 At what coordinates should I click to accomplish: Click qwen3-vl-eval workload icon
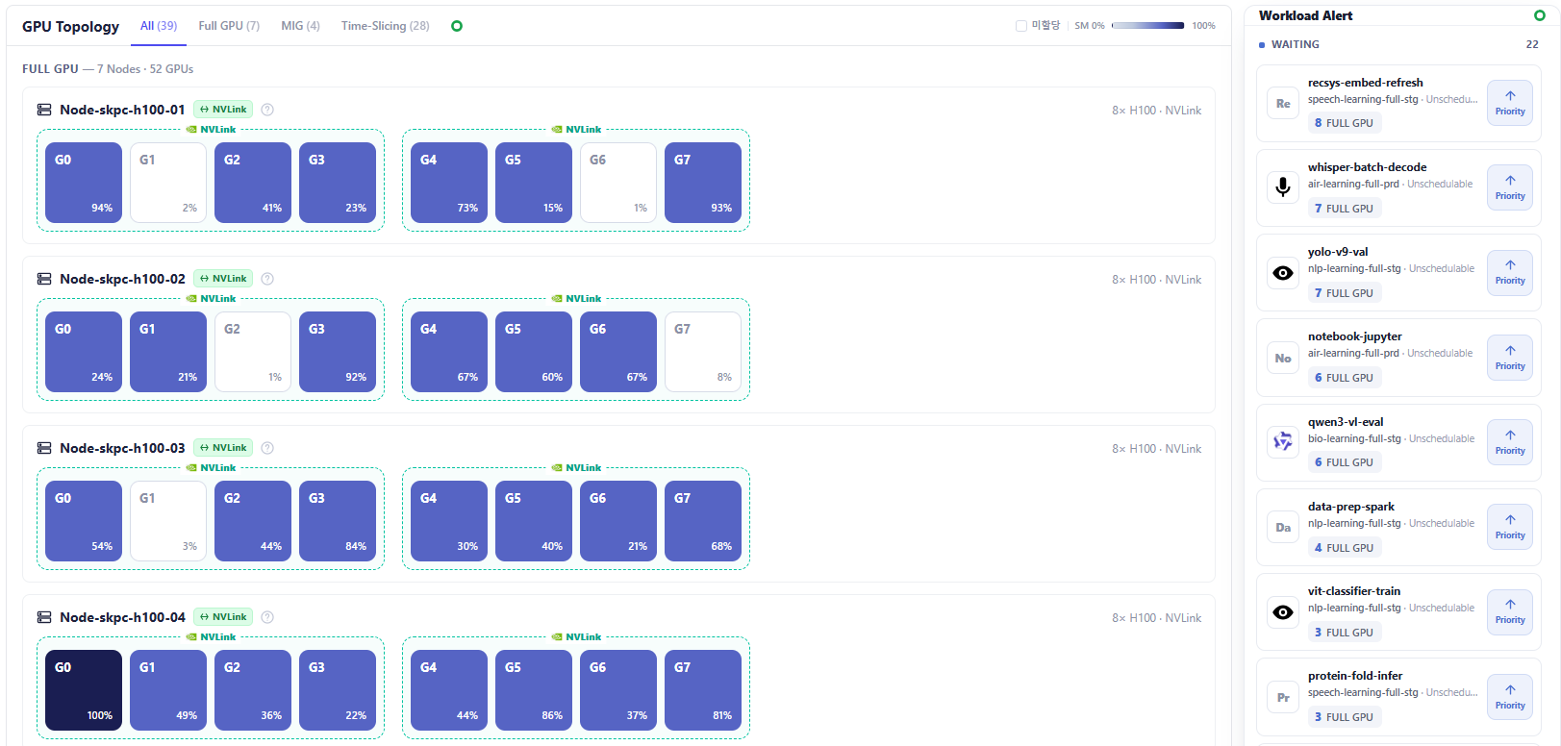pyautogui.click(x=1283, y=442)
